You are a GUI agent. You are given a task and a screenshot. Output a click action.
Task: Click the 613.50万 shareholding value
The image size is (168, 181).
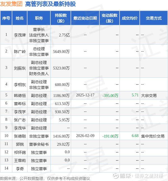(62, 104)
